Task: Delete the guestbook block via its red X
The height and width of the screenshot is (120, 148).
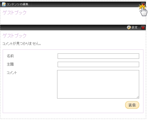Action: [x=143, y=28]
